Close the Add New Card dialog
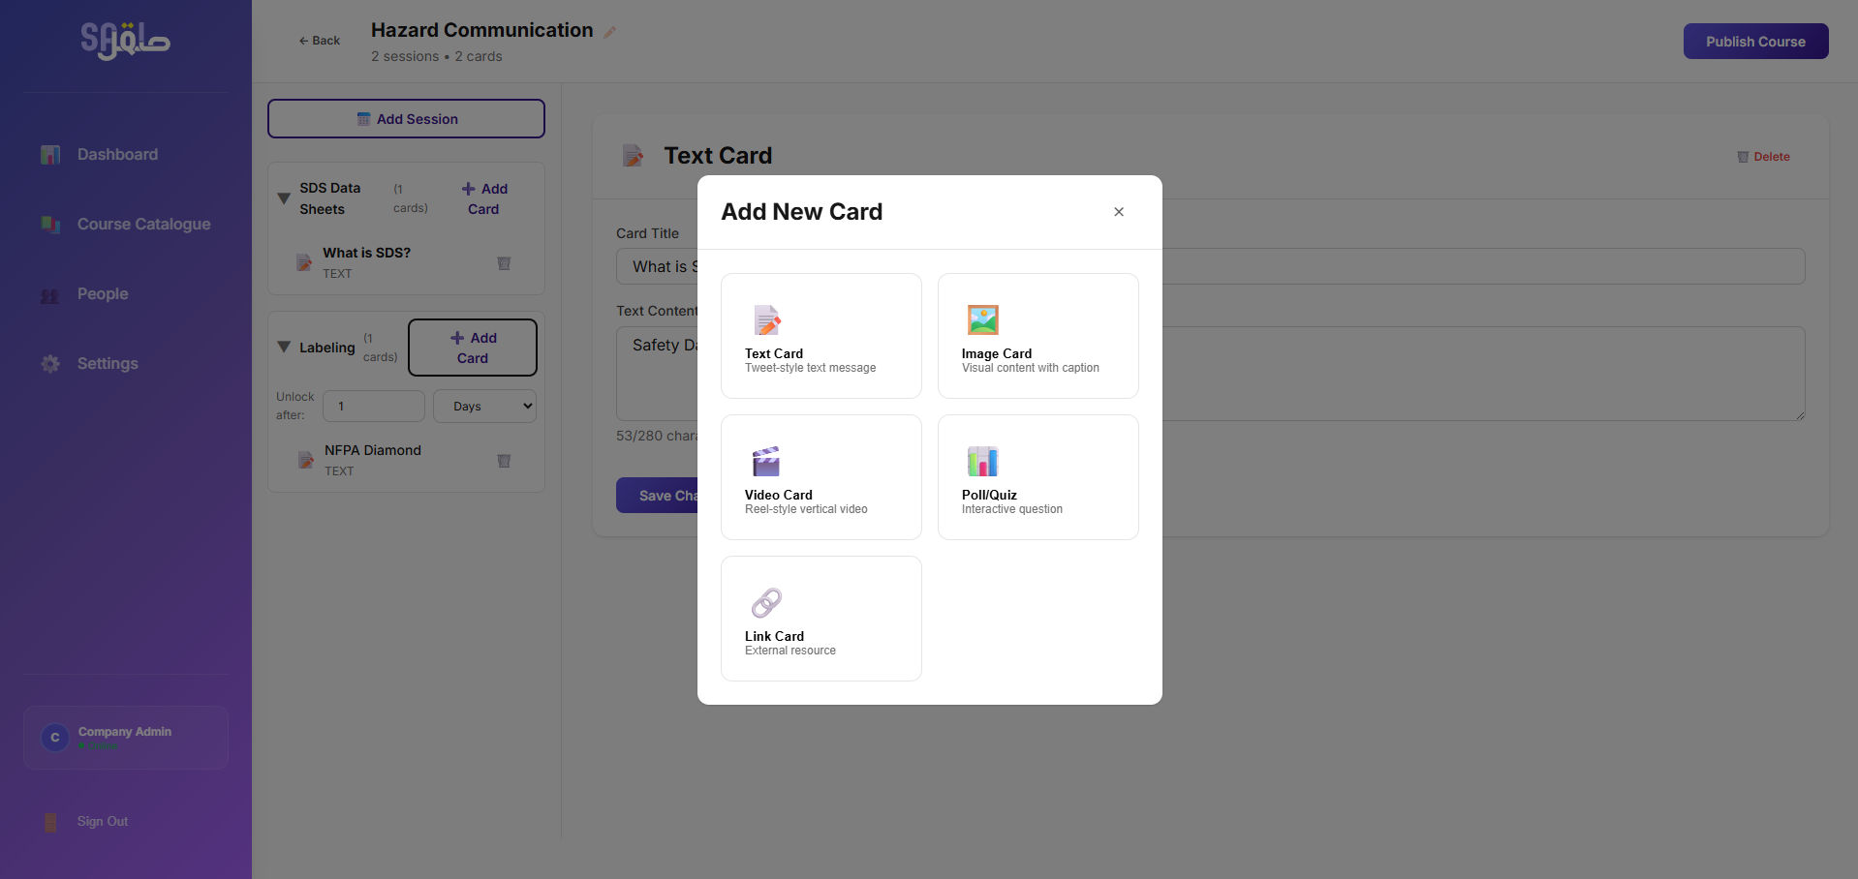The image size is (1858, 879). coord(1119,212)
